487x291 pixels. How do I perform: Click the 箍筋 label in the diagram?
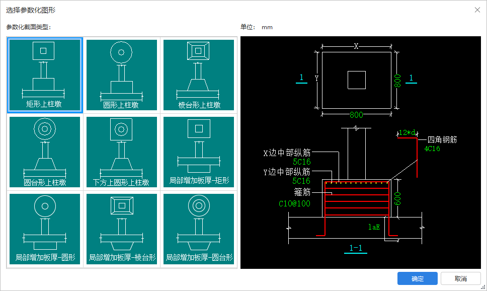coord(302,192)
